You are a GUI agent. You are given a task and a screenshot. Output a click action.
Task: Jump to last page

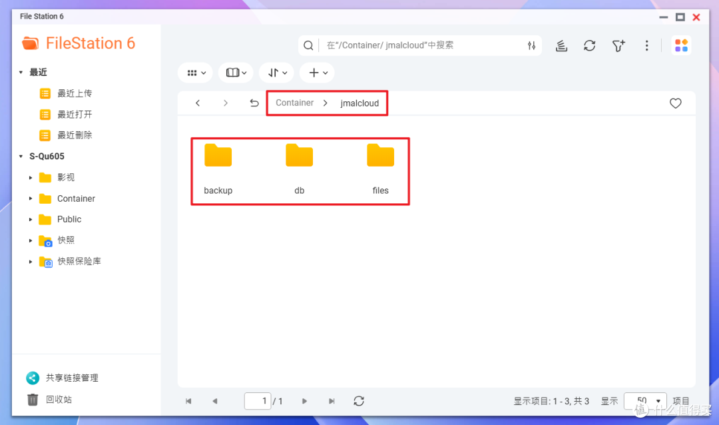point(332,401)
